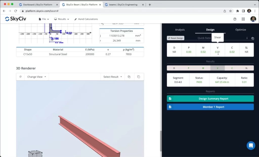Open the Select Result dropdown
This screenshot has height=157, width=259.
click(x=113, y=77)
